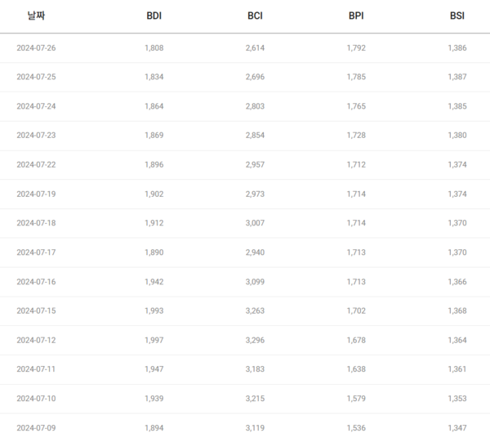Click the 2024-07-24 row date
Viewport: 490px width, 442px height.
[36, 106]
